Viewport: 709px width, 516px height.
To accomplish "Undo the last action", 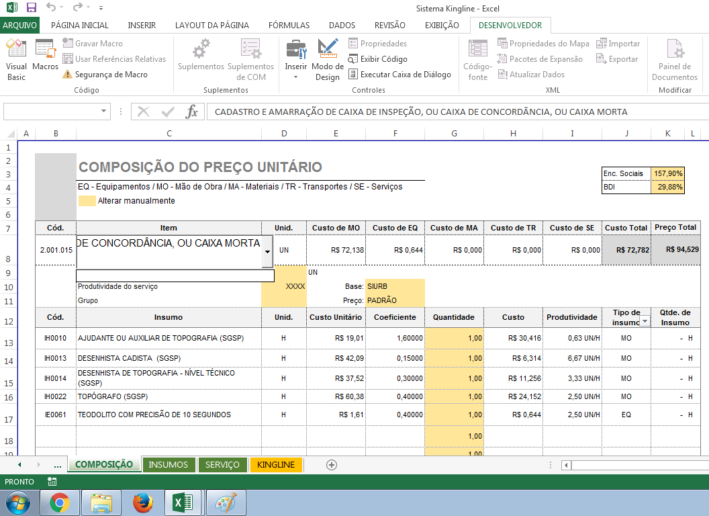I will pyautogui.click(x=50, y=7).
